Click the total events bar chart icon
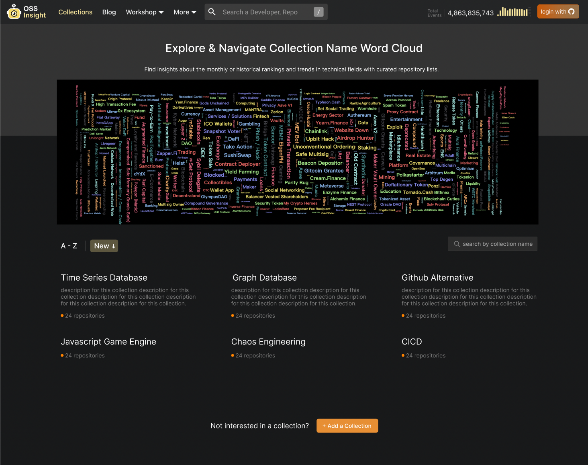Viewport: 588px width, 465px height. pyautogui.click(x=512, y=12)
